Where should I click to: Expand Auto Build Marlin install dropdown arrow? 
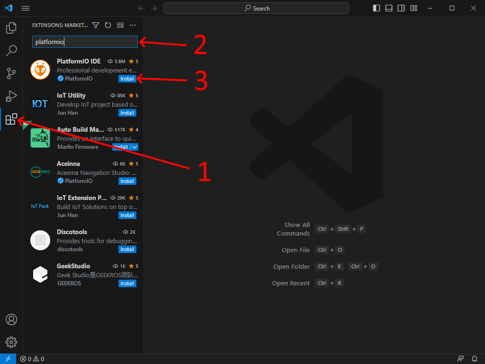[135, 147]
